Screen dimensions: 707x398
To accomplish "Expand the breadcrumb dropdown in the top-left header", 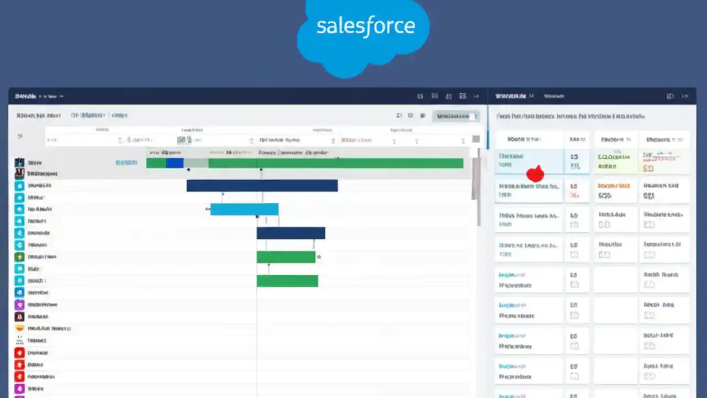I will 61,96.
